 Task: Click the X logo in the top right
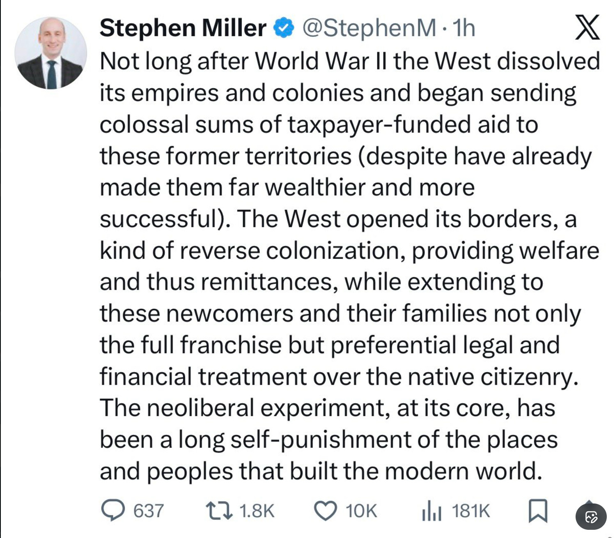pos(587,27)
